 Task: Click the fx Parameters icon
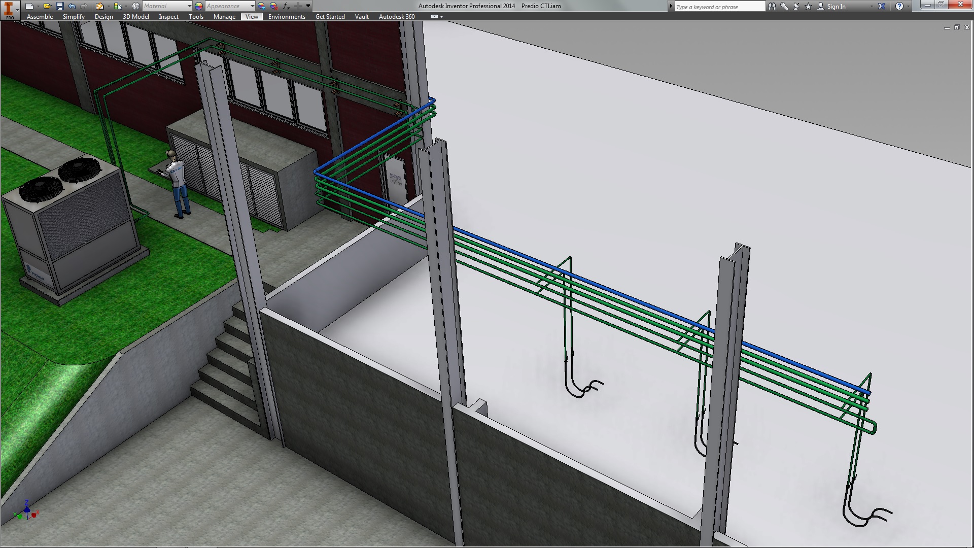pyautogui.click(x=286, y=6)
